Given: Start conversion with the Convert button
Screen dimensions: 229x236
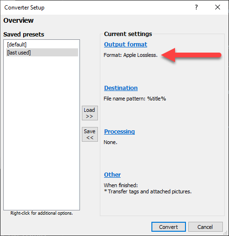Looking at the screenshot, I should point(168,227).
